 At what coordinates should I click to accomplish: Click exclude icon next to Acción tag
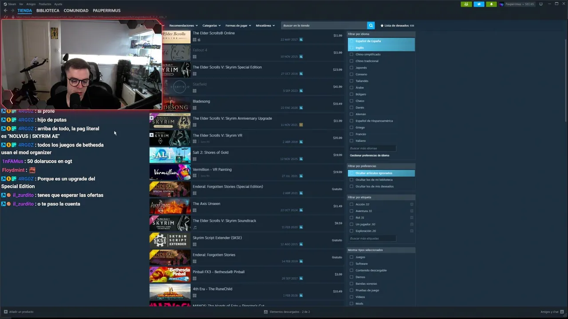(412, 204)
